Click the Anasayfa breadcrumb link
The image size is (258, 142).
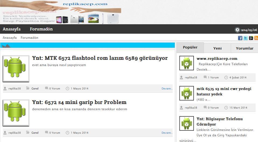pyautogui.click(x=10, y=38)
